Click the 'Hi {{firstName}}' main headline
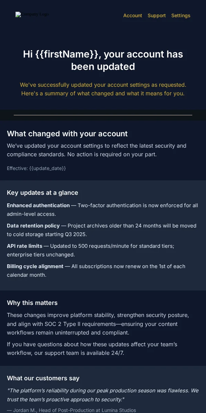The image size is (206, 413). pyautogui.click(x=103, y=60)
